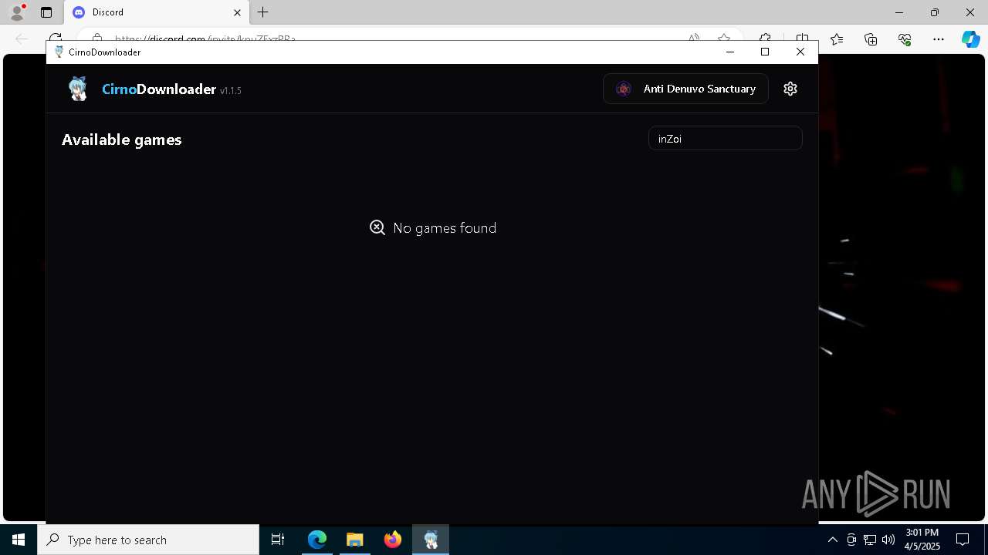Image resolution: width=988 pixels, height=555 pixels.
Task: Open Edge extensions menu
Action: click(765, 39)
